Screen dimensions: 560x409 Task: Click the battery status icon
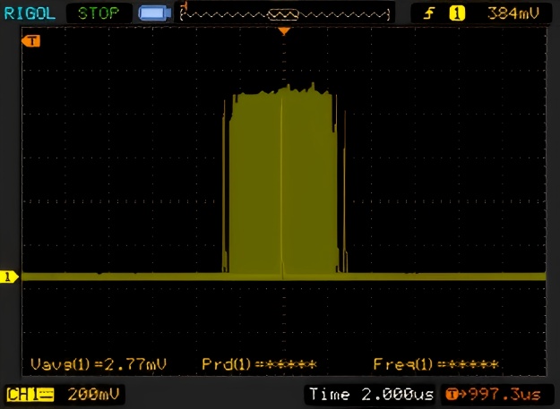pyautogui.click(x=155, y=13)
